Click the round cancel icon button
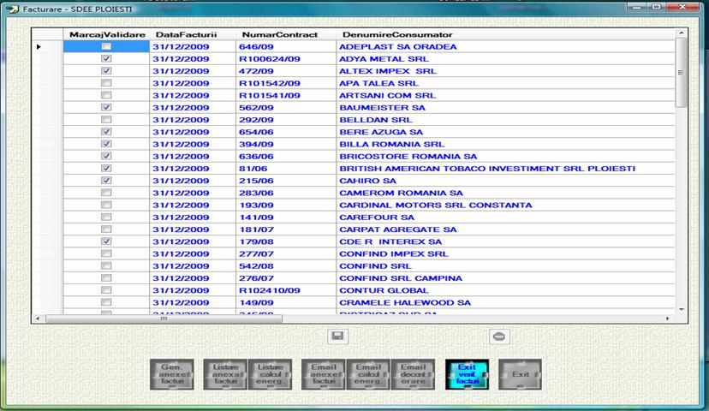The width and height of the screenshot is (709, 411). pyautogui.click(x=499, y=337)
